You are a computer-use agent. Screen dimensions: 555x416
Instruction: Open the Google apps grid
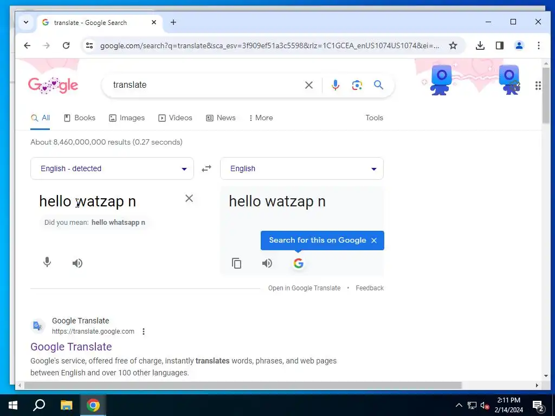(x=538, y=86)
